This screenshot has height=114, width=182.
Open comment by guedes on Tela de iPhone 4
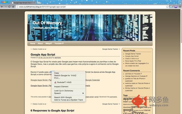pos(135,80)
